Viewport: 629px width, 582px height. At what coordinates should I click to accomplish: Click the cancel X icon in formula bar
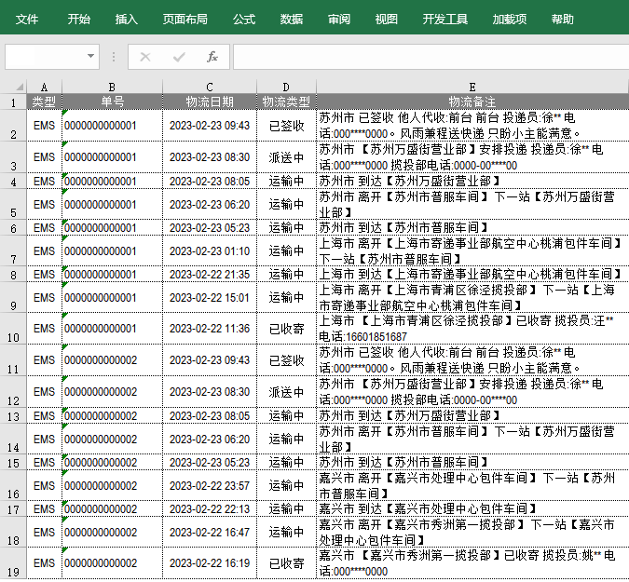(x=144, y=57)
